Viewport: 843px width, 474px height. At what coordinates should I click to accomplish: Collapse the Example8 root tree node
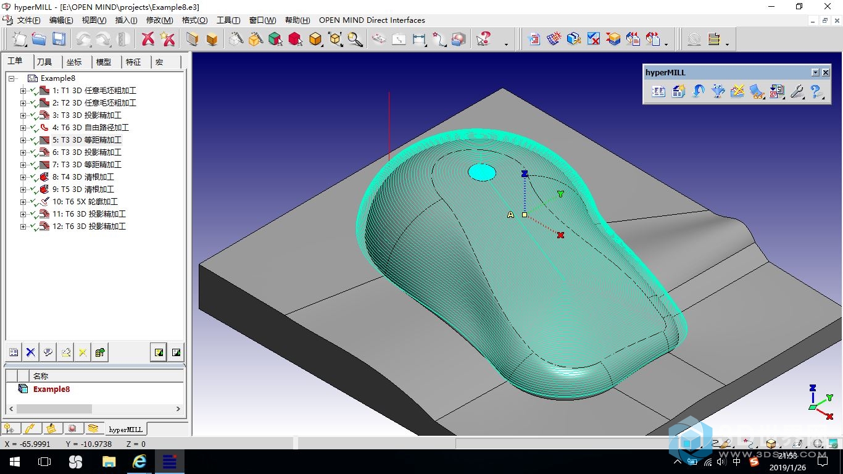pos(12,78)
